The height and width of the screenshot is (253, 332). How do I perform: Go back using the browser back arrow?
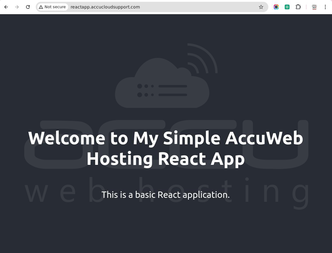(x=6, y=7)
